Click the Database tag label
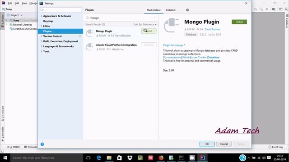The width and height of the screenshot is (289, 162). point(191,35)
